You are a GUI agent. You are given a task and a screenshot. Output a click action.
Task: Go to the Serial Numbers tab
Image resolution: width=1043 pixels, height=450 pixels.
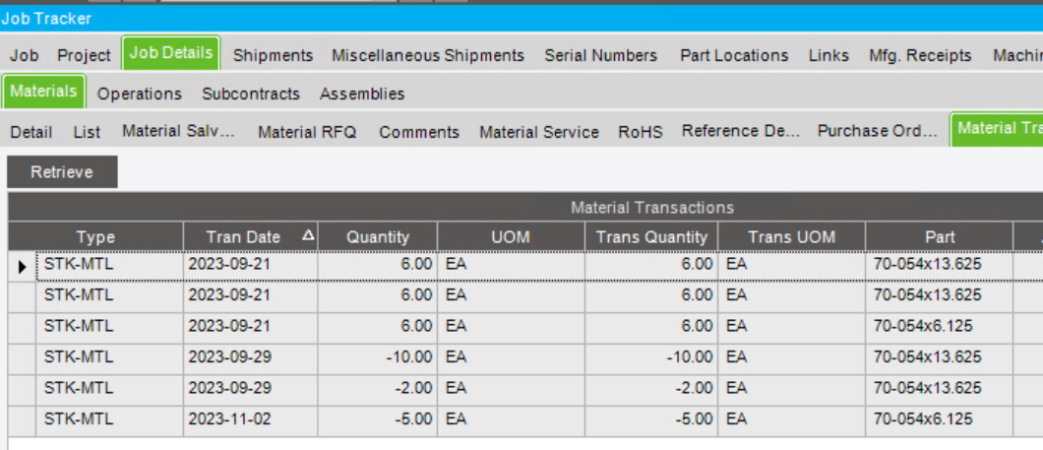pos(600,55)
